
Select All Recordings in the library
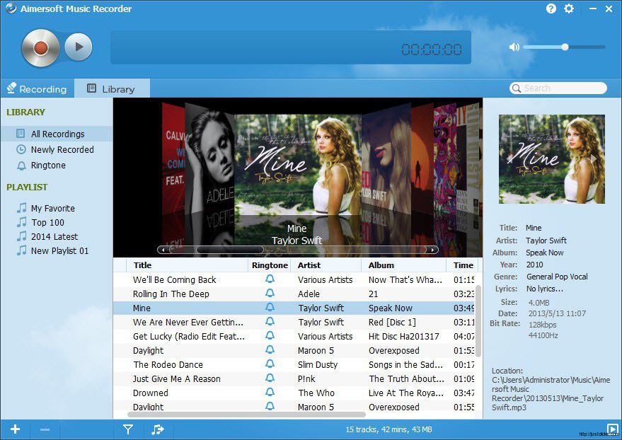pos(57,134)
